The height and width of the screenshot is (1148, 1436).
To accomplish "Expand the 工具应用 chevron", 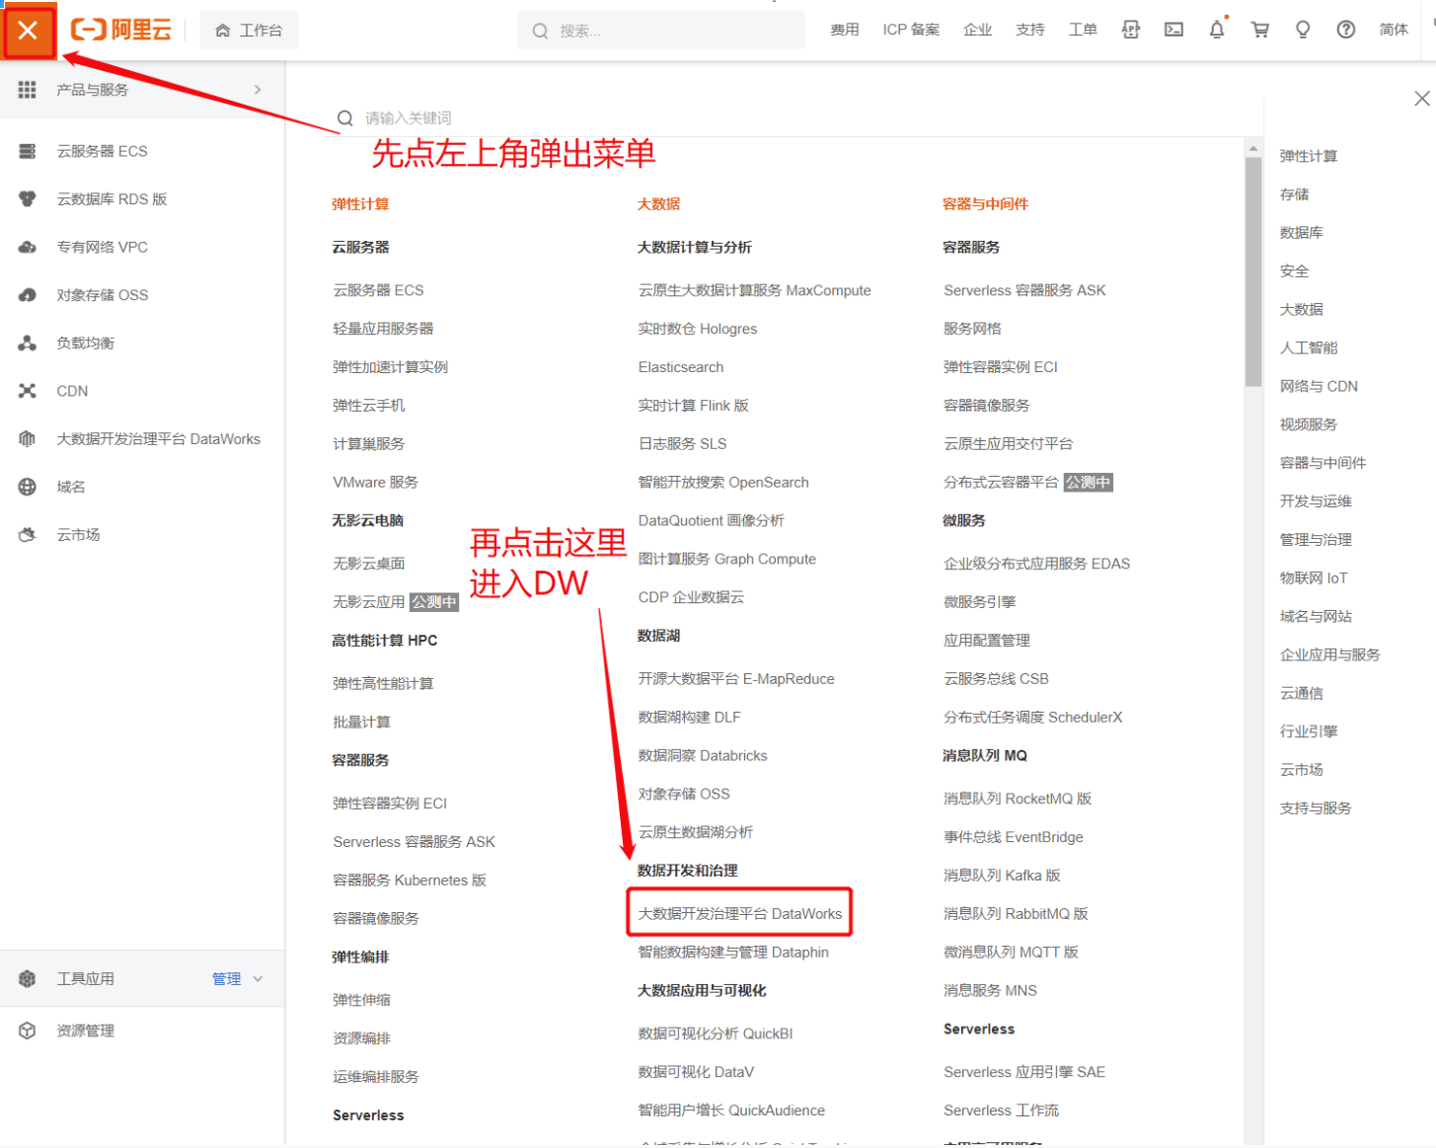I will pyautogui.click(x=258, y=979).
